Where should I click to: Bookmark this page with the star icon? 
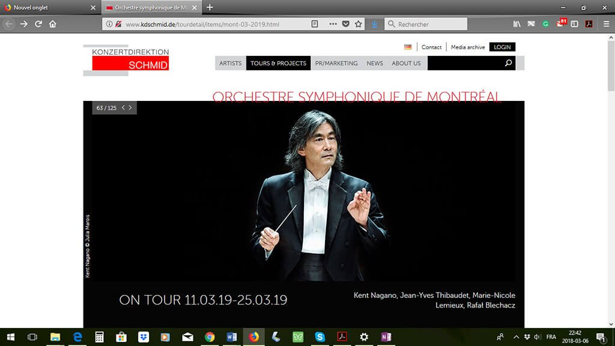[x=359, y=24]
